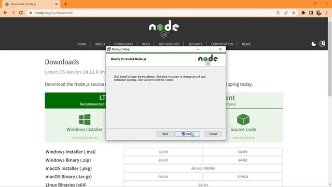Click the Windows Installer logo icon
Screen dimensions: 332x187
(85, 119)
